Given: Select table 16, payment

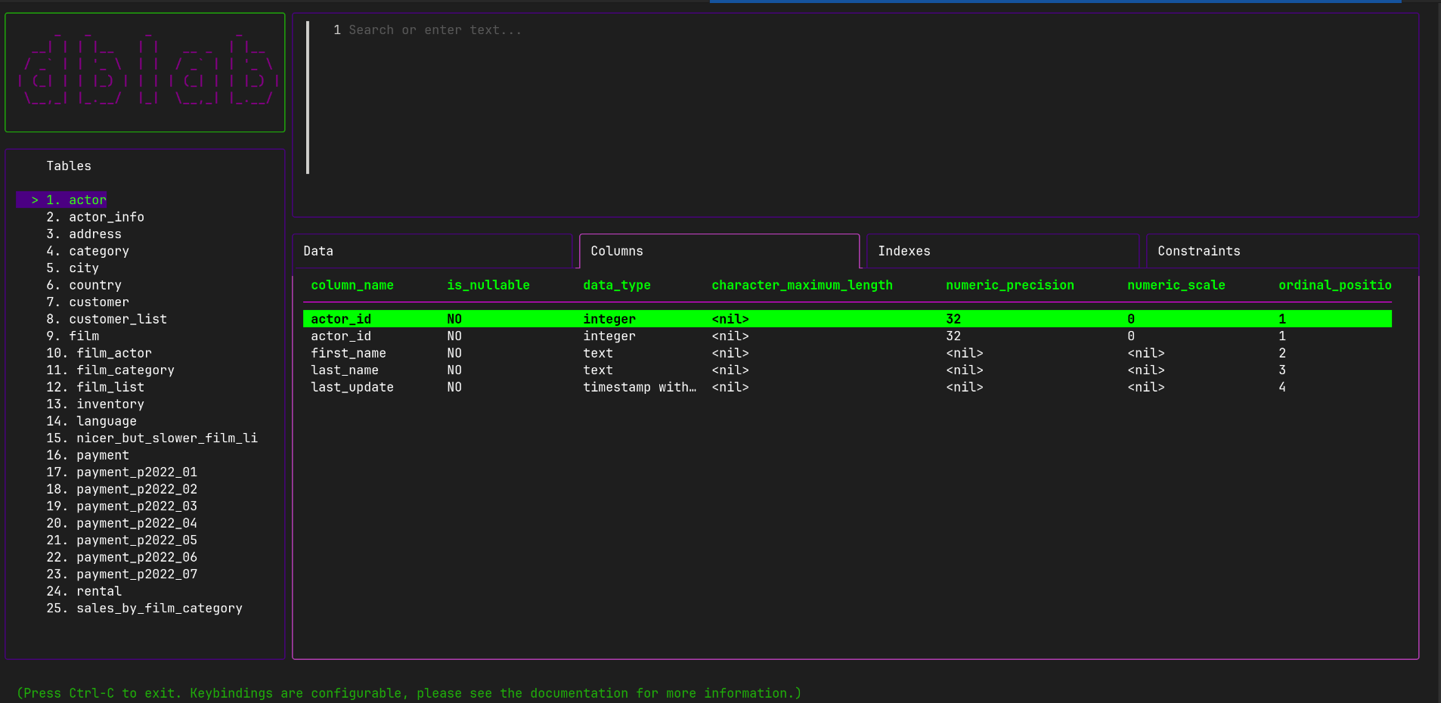Looking at the screenshot, I should (x=88, y=455).
